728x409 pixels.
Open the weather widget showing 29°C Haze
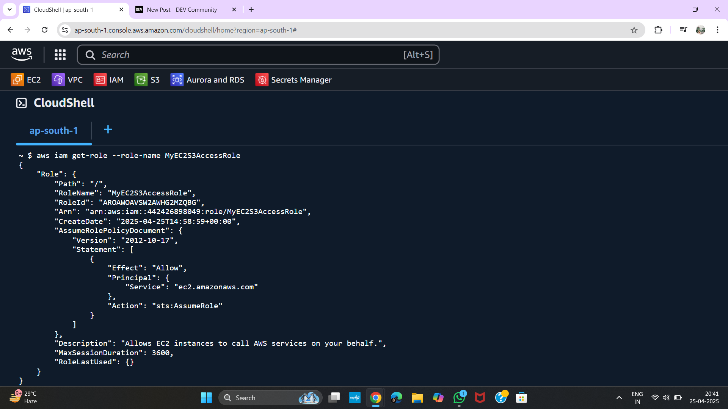click(x=24, y=398)
